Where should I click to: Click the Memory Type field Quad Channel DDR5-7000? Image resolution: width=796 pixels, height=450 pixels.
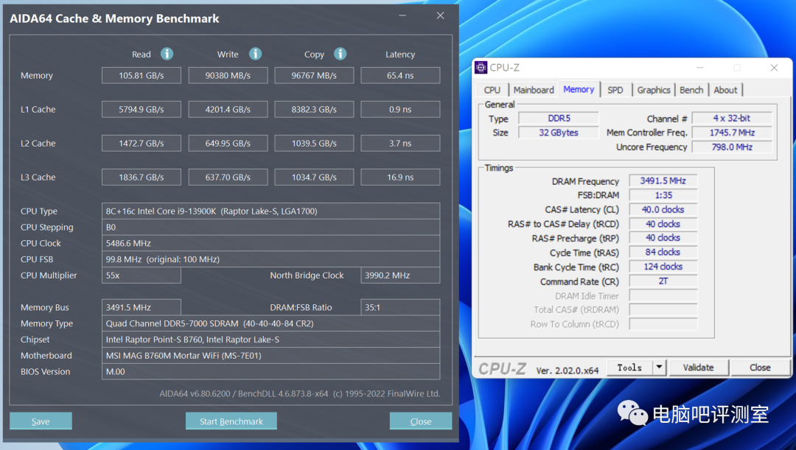(x=270, y=323)
